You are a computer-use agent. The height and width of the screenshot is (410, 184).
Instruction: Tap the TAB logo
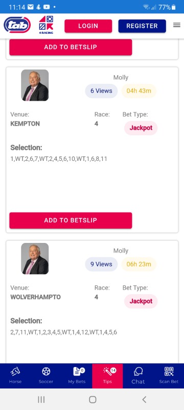point(17,25)
